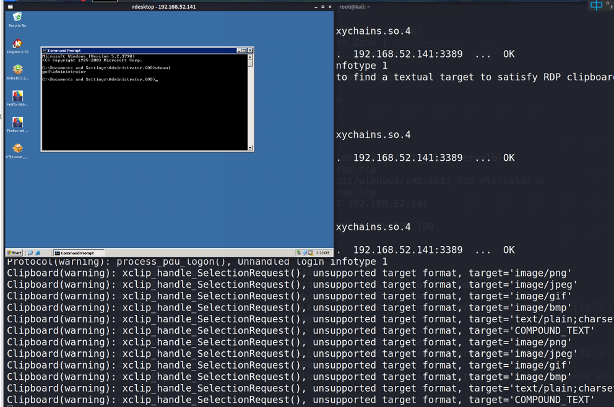Open the rdesktop window menu icon
Image resolution: width=614 pixels, height=407 pixels.
coord(11,7)
